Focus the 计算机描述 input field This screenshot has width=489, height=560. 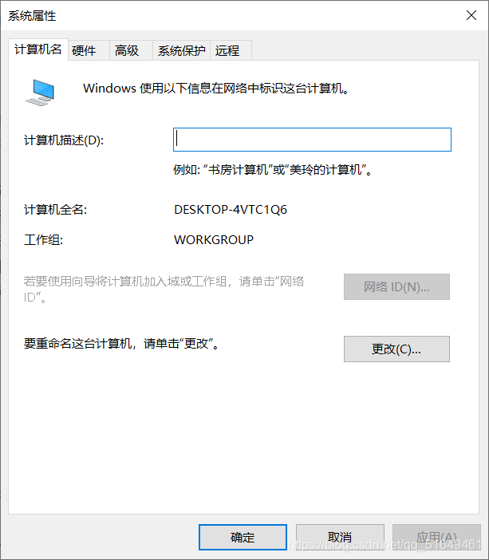(312, 140)
